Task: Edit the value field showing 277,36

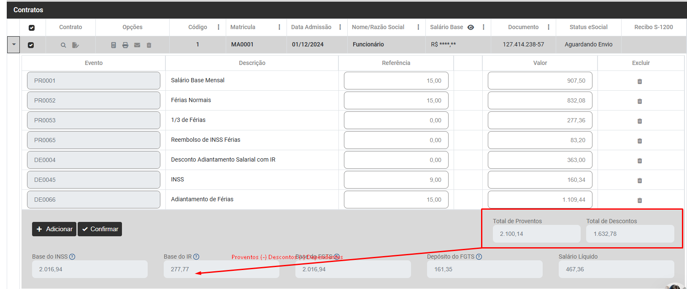Action: coord(540,120)
